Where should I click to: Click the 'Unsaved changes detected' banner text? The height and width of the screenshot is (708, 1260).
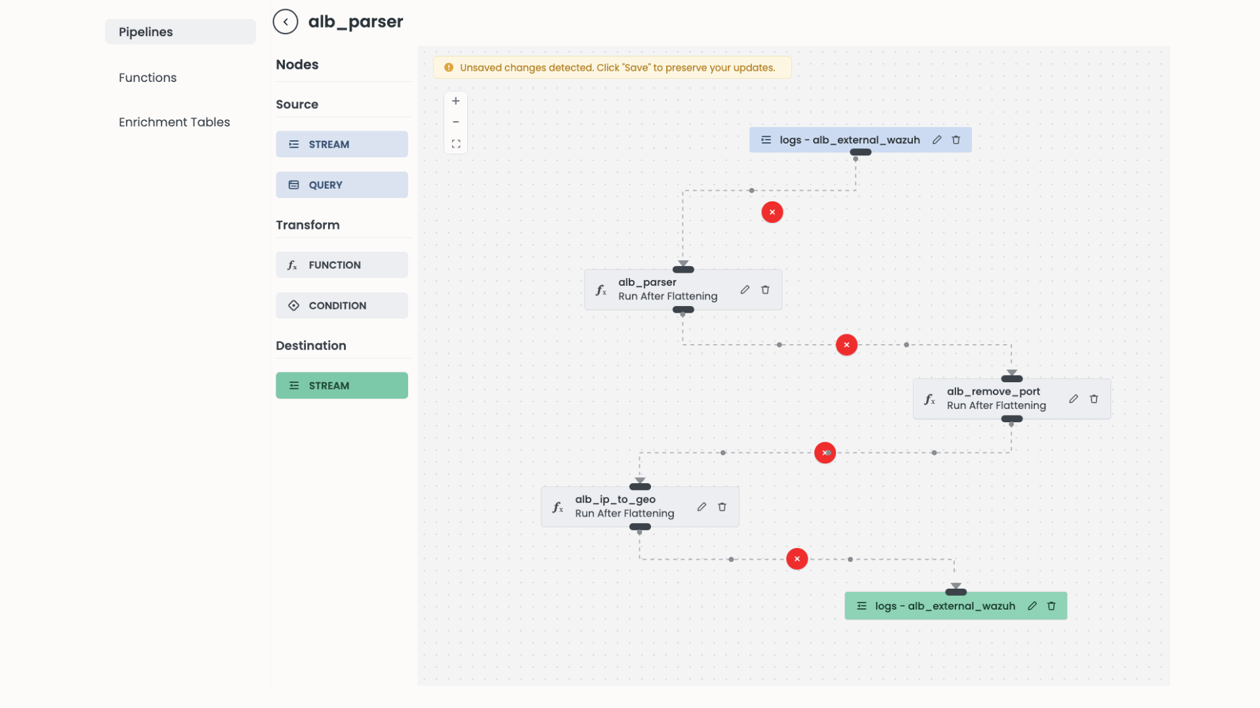pos(618,68)
